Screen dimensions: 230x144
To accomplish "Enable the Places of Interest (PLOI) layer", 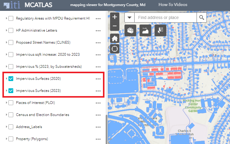I will click(11, 103).
